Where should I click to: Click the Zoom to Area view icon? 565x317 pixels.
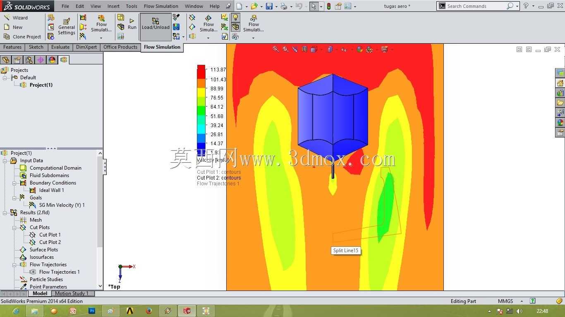pyautogui.click(x=285, y=49)
